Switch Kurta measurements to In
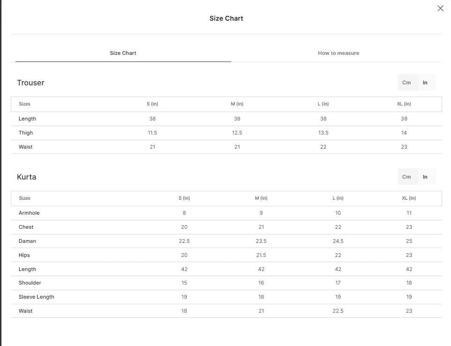The width and height of the screenshot is (451, 346). pyautogui.click(x=425, y=177)
